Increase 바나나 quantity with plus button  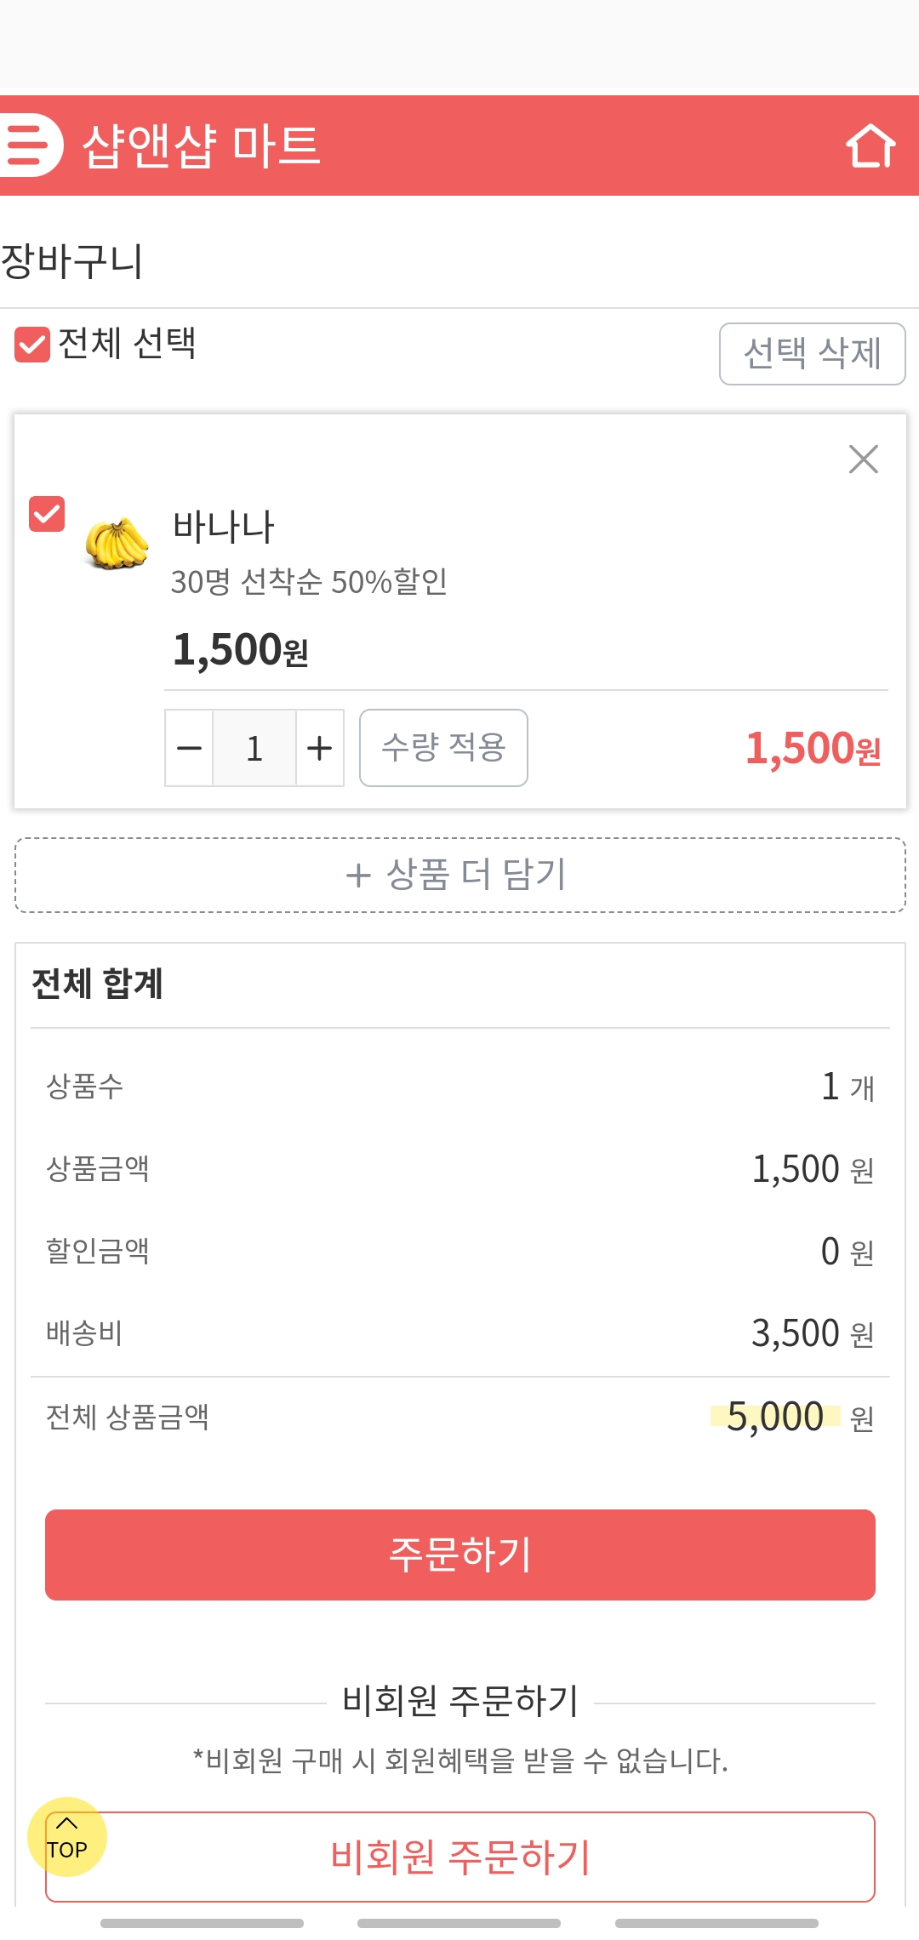(x=319, y=748)
